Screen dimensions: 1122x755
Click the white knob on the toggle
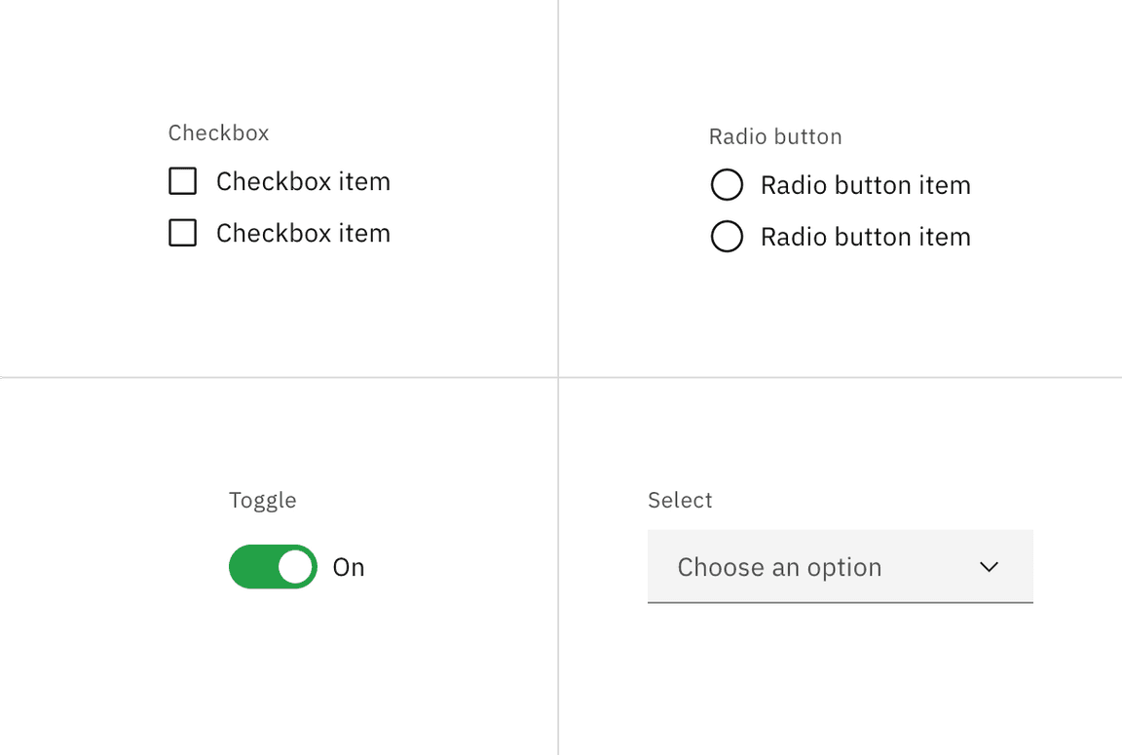point(295,567)
